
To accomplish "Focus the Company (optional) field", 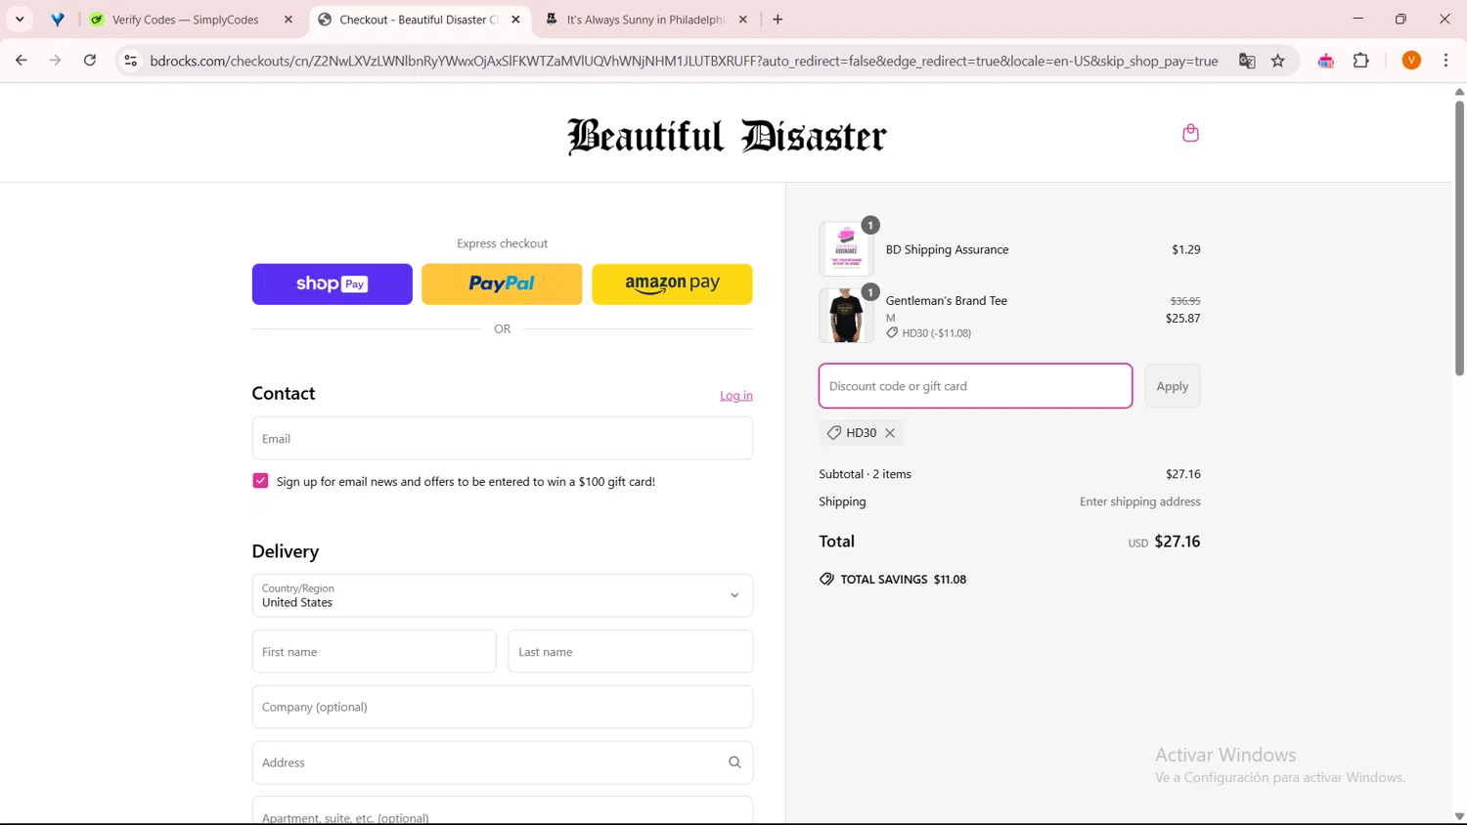I will tap(503, 707).
